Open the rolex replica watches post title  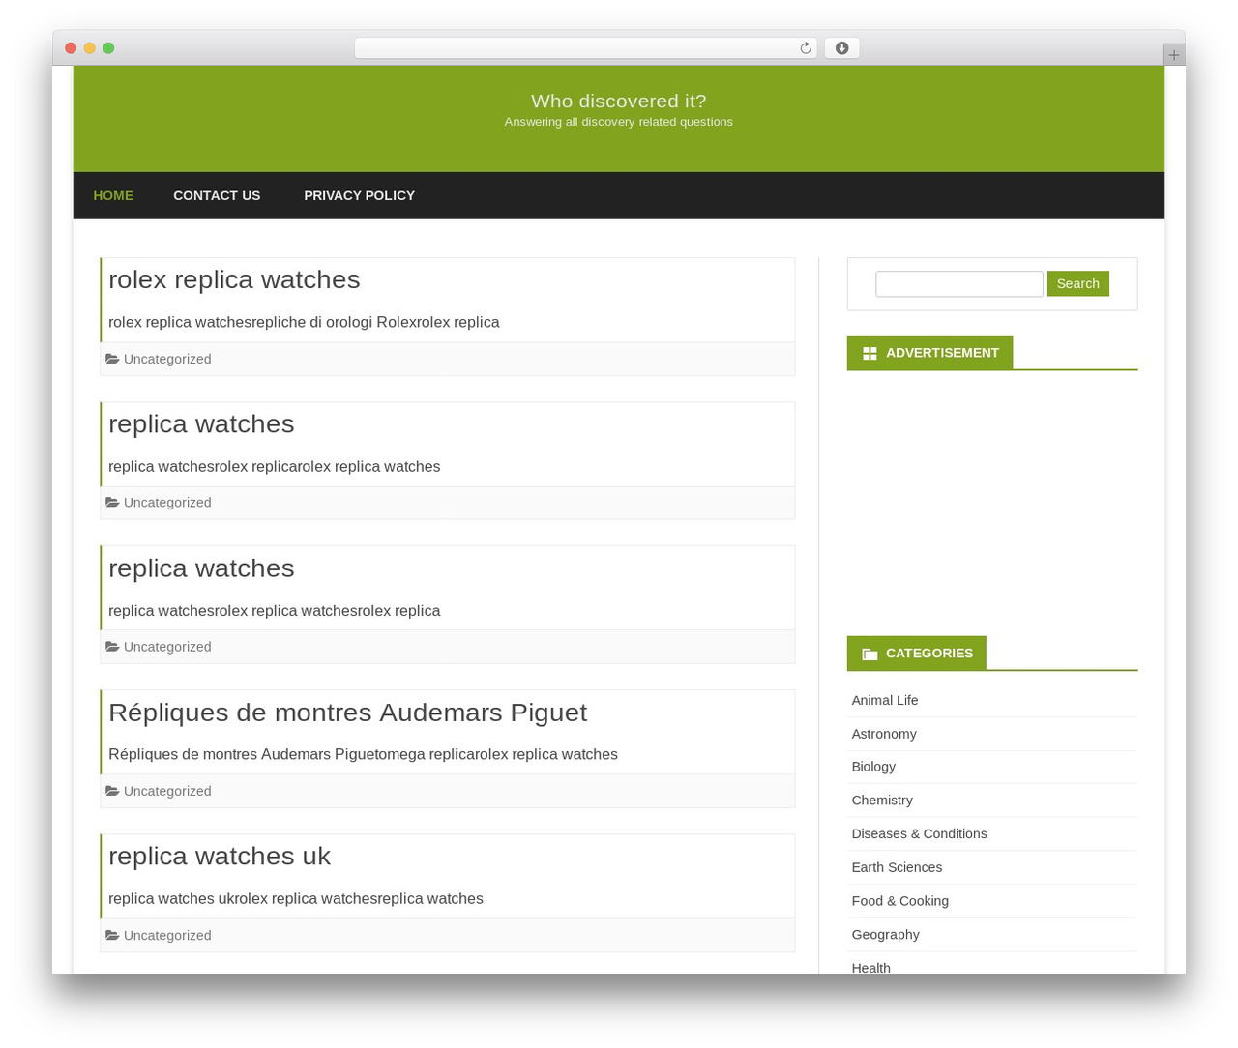pos(234,279)
